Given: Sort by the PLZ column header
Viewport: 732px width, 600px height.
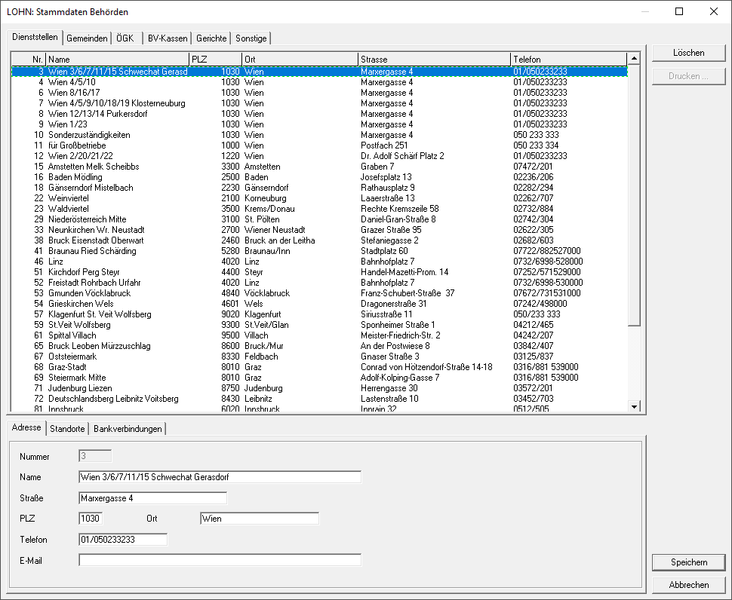Looking at the screenshot, I should [215, 59].
